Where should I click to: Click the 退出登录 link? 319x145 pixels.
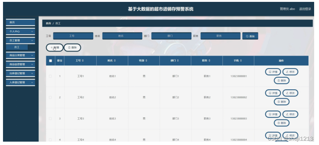point(305,9)
